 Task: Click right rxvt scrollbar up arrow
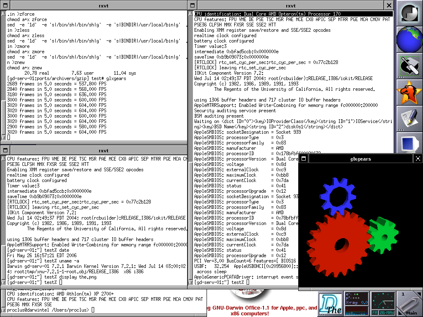point(190,13)
